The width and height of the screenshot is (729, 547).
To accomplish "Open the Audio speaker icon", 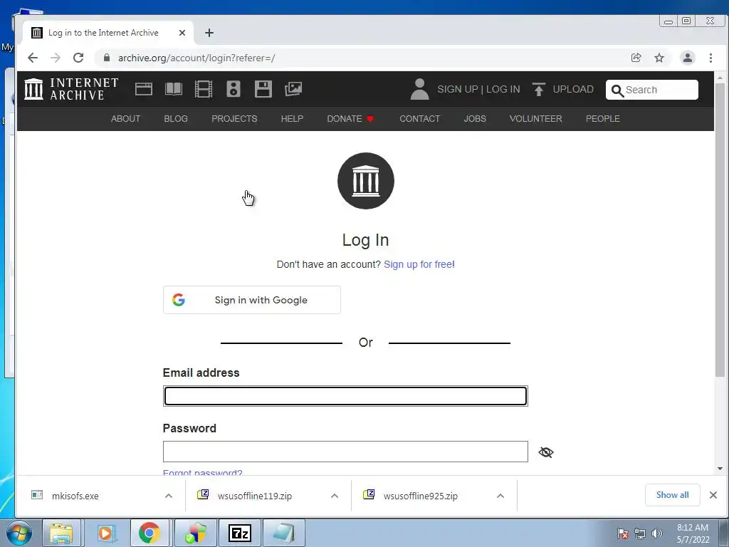I will click(234, 89).
